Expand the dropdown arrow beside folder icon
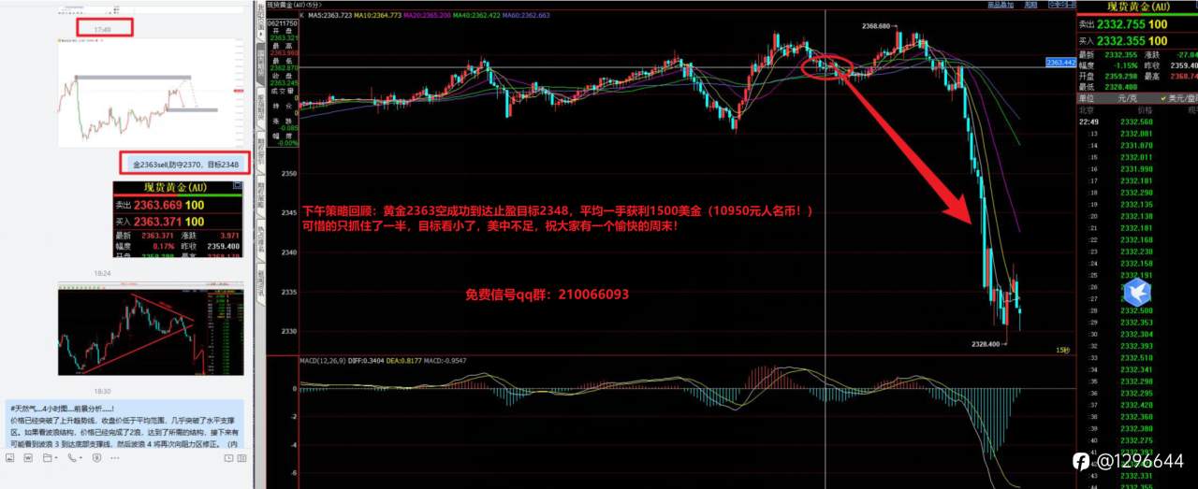Image resolution: width=1198 pixels, height=489 pixels. tap(56, 458)
